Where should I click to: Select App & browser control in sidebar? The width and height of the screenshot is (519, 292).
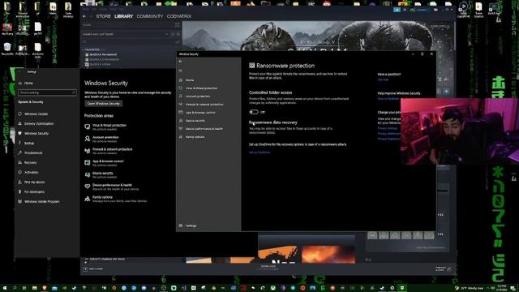click(x=200, y=113)
